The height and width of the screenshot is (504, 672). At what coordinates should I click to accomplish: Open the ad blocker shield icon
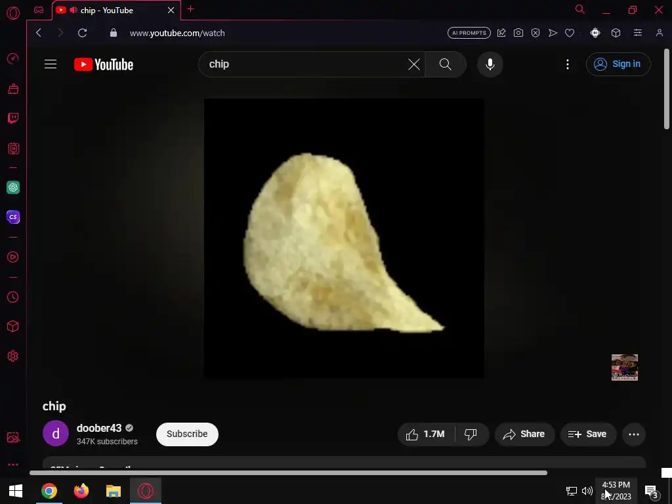pyautogui.click(x=535, y=33)
